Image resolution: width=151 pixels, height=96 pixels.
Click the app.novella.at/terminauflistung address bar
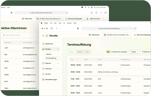click(x=109, y=29)
